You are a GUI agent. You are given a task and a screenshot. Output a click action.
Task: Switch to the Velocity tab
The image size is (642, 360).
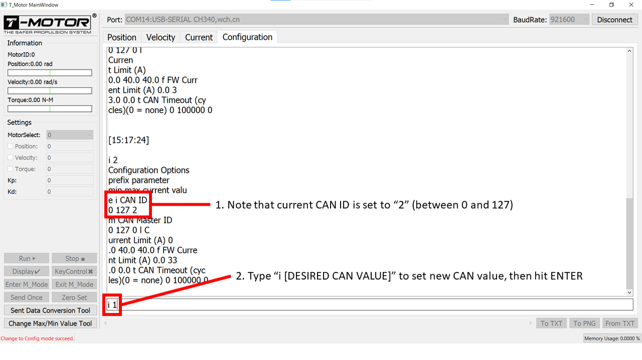[x=160, y=37]
